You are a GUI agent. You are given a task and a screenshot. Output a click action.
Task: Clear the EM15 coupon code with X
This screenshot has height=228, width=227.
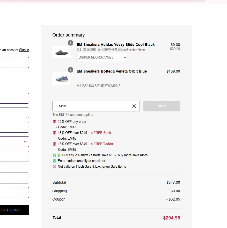[x=134, y=106]
